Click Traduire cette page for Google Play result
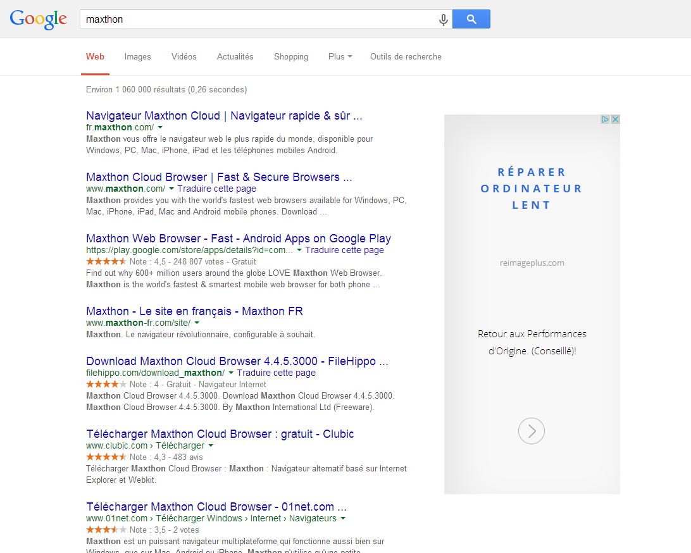The width and height of the screenshot is (691, 553). 345,250
